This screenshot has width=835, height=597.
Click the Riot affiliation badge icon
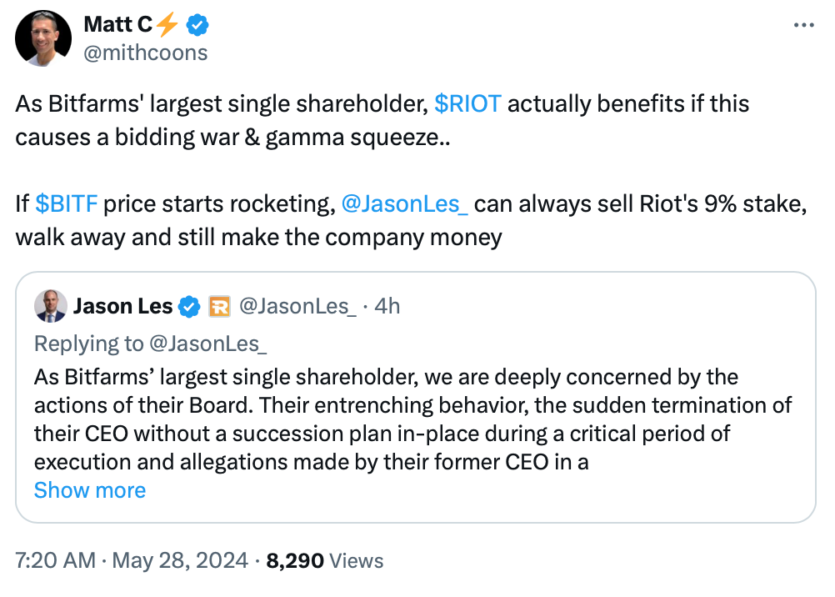tap(219, 307)
